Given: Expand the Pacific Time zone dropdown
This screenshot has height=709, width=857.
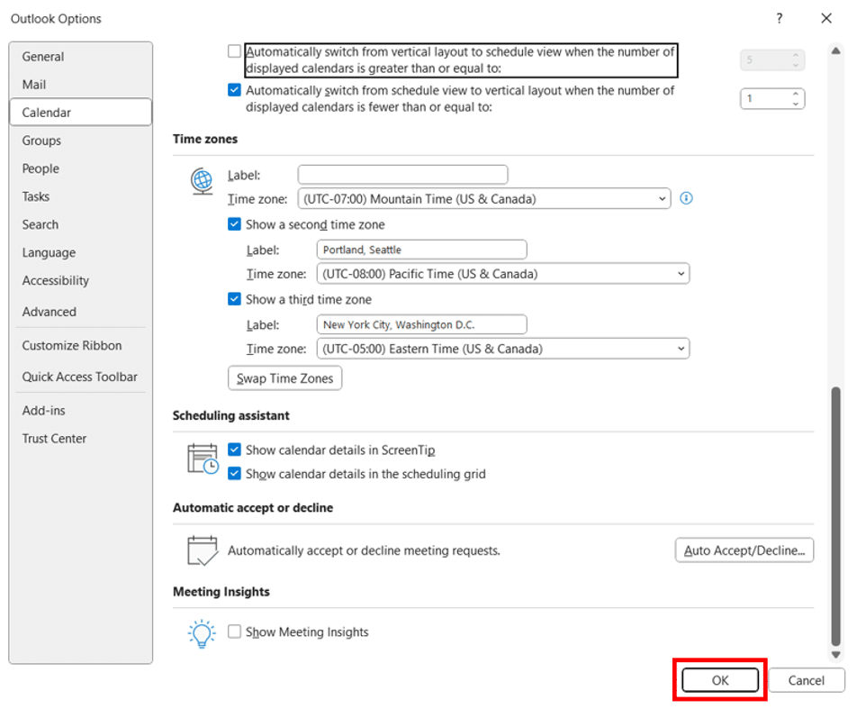Looking at the screenshot, I should pyautogui.click(x=503, y=274).
